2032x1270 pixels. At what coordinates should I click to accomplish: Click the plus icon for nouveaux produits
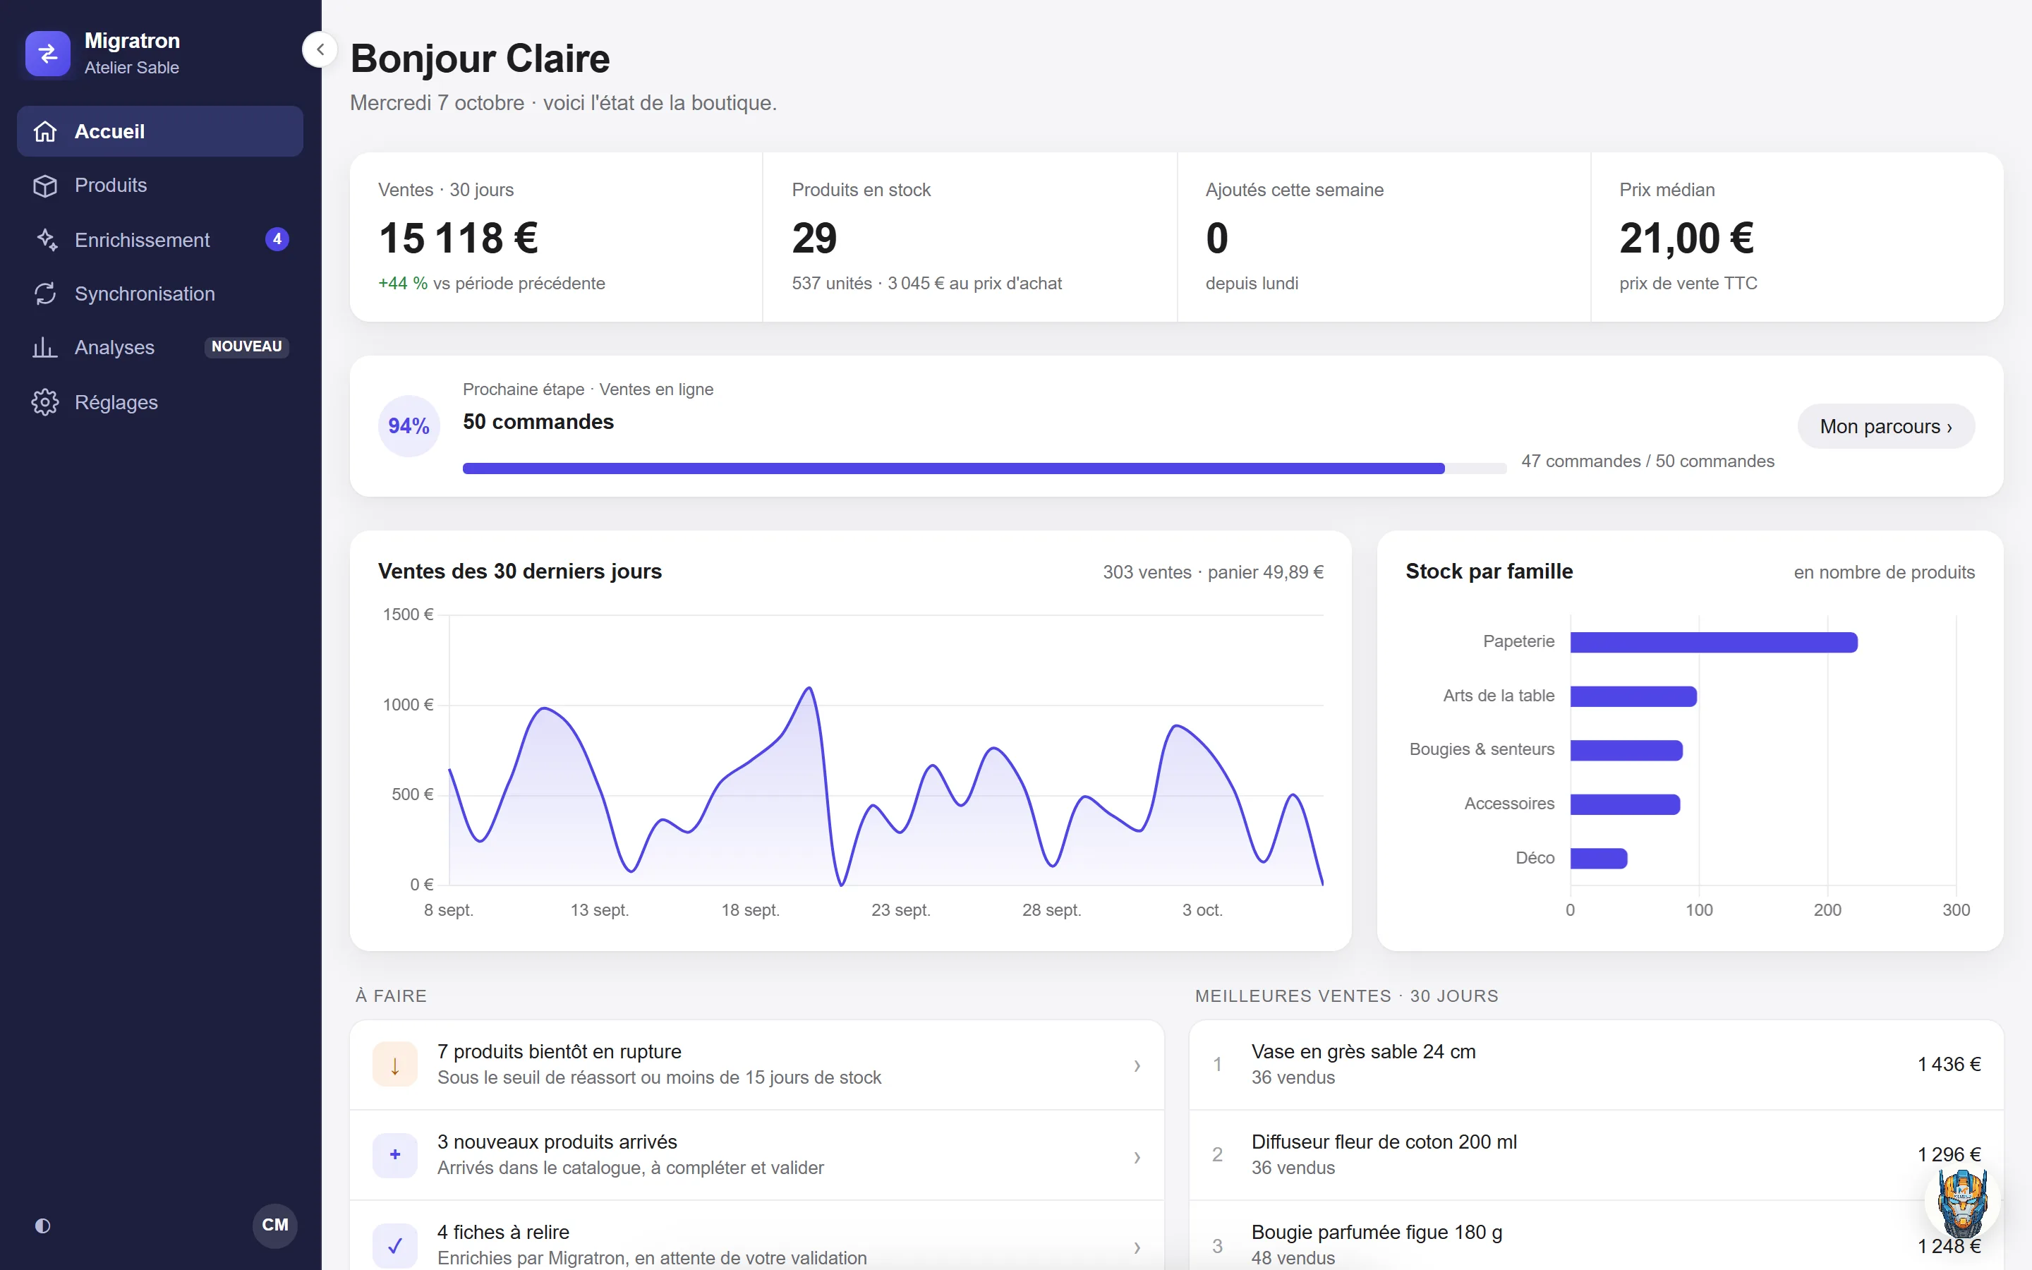click(396, 1155)
